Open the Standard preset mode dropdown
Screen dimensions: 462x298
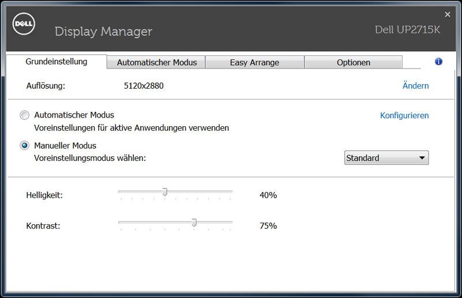[x=386, y=158]
